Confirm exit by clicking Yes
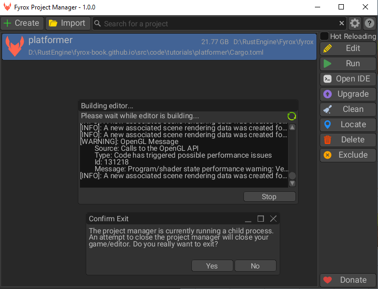 (x=212, y=266)
